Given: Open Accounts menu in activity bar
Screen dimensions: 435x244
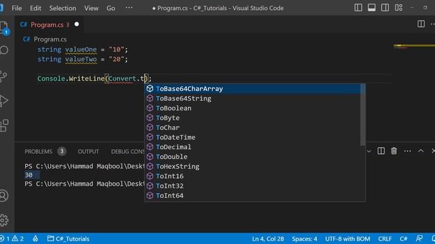Looking at the screenshot, I should [4, 196].
